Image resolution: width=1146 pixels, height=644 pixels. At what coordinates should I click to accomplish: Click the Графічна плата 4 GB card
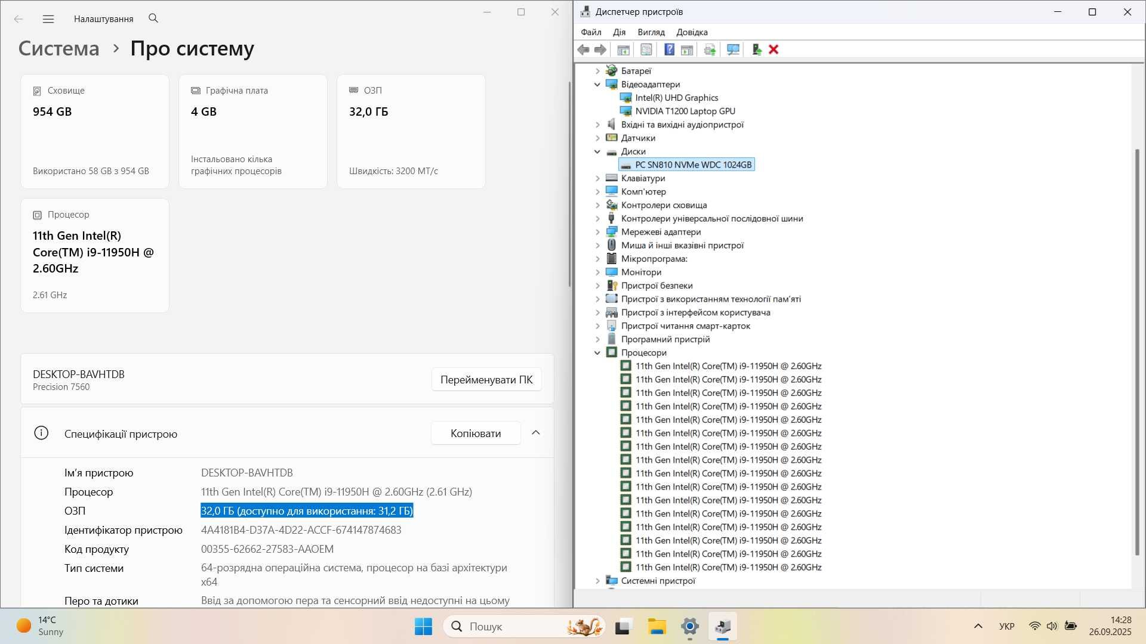(x=253, y=132)
